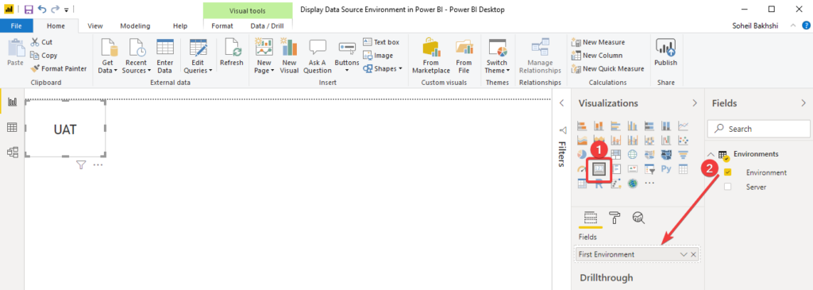This screenshot has height=290, width=813.
Task: Switch to Model view in left sidebar
Action: pyautogui.click(x=13, y=152)
